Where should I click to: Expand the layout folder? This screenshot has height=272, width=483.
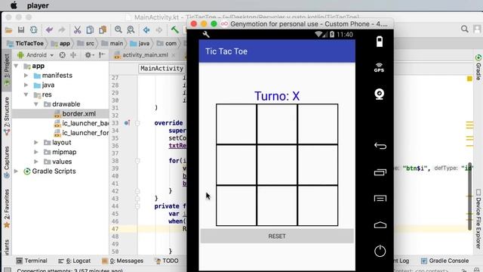point(36,143)
